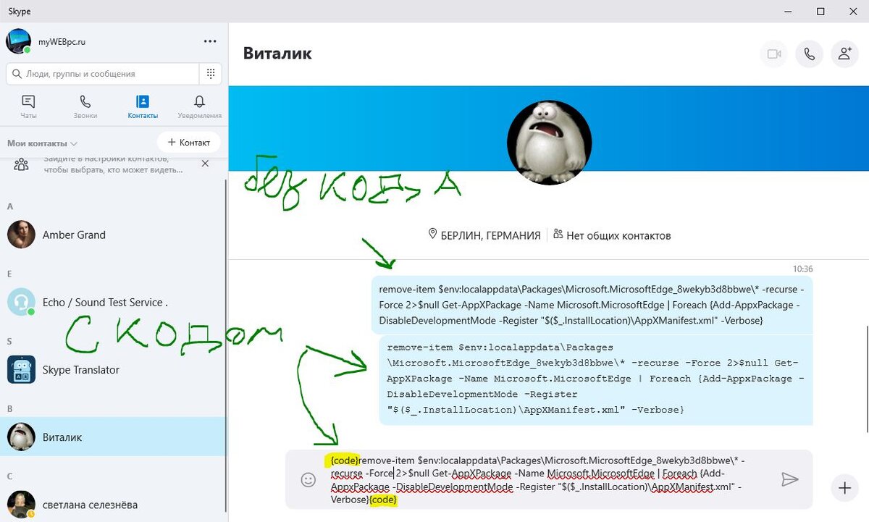Click inside the message input text
Image resolution: width=869 pixels, height=522 pixels.
[537, 480]
